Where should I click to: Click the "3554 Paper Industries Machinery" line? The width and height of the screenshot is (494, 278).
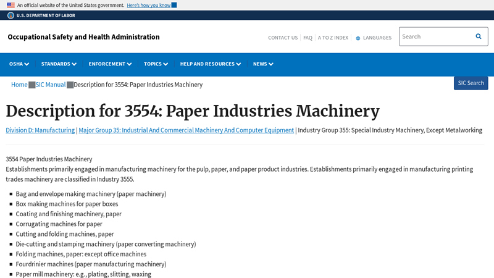click(x=49, y=159)
